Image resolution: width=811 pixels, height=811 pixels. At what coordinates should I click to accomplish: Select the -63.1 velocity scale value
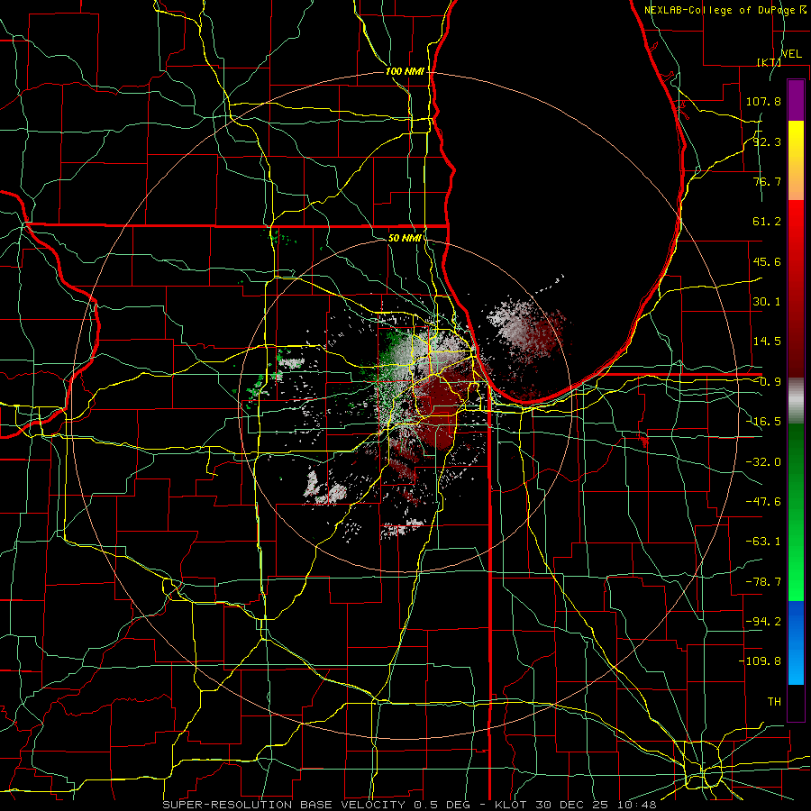763,542
